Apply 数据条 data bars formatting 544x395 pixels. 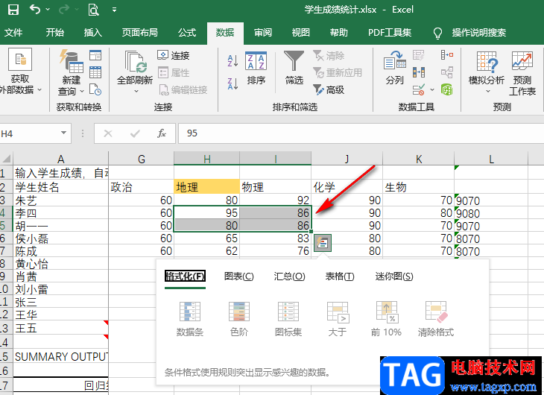pyautogui.click(x=190, y=319)
